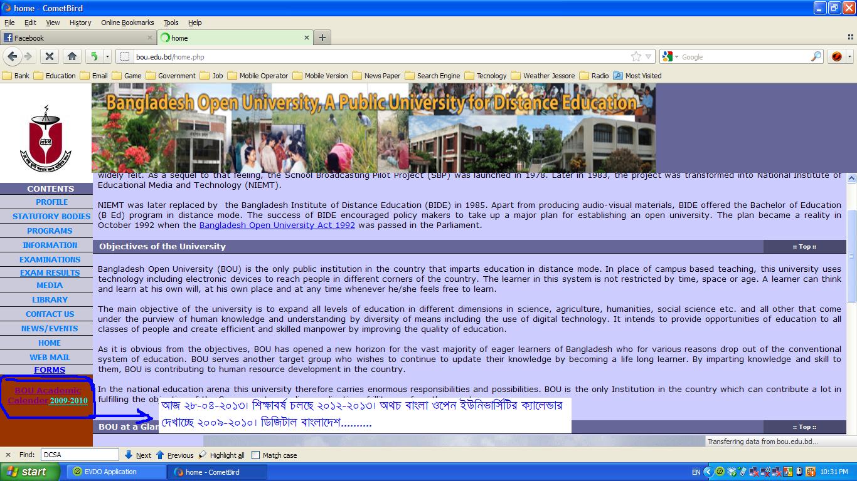The width and height of the screenshot is (857, 481).
Task: Open the WEB MAIL sidebar link
Action: [x=50, y=358]
